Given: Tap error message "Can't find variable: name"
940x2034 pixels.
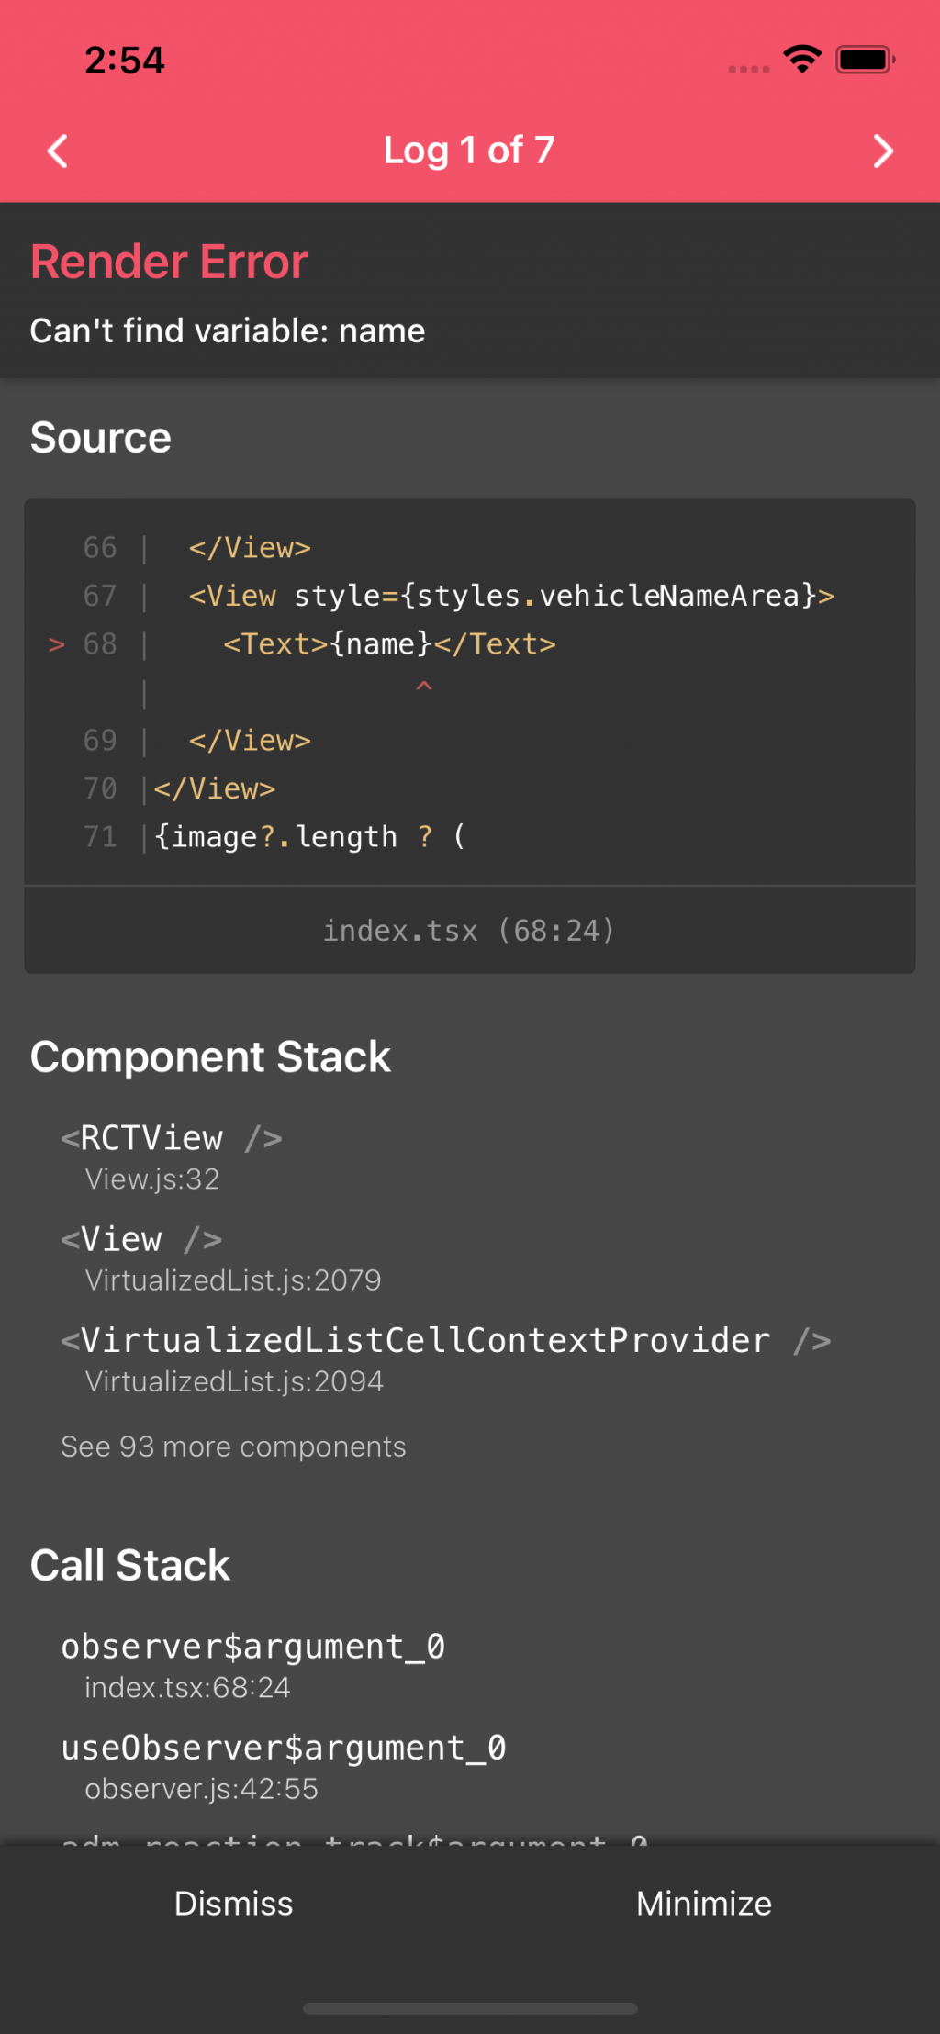Looking at the screenshot, I should [228, 330].
